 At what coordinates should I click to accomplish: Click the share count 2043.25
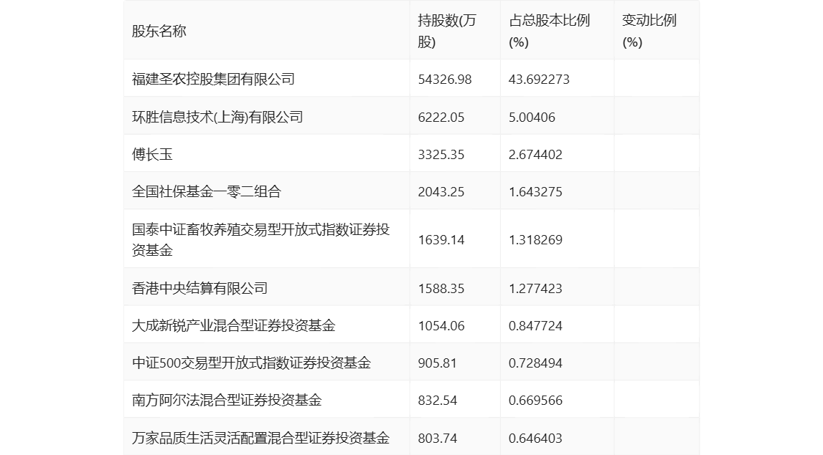441,192
